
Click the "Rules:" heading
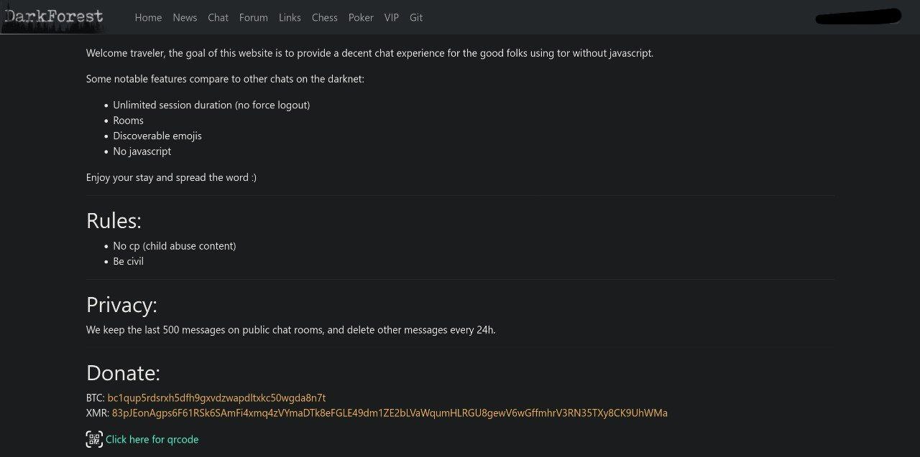pyautogui.click(x=114, y=220)
